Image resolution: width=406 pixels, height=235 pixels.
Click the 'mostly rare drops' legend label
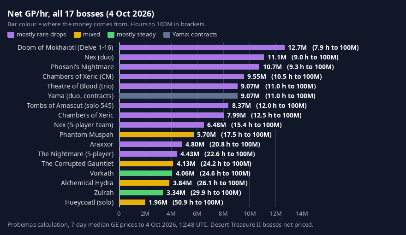41,35
